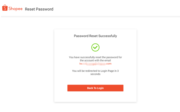Click the green success checkmark icon
The image size is (180, 112).
95,47
